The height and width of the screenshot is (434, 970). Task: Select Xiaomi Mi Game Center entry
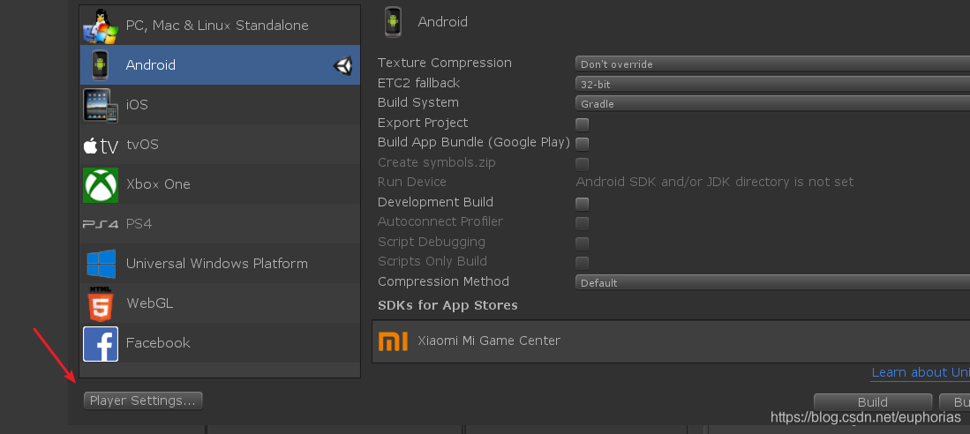488,341
